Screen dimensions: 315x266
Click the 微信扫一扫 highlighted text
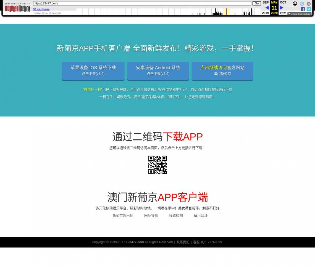pos(92,90)
